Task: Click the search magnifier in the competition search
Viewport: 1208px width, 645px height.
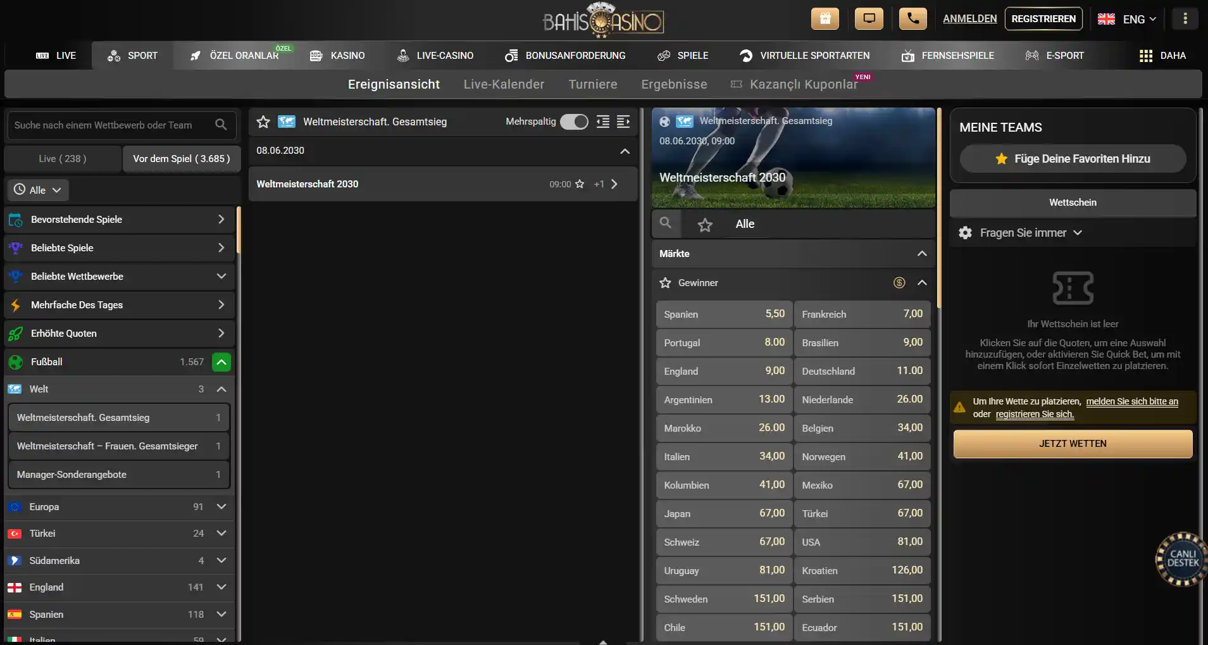Action: pos(221,125)
